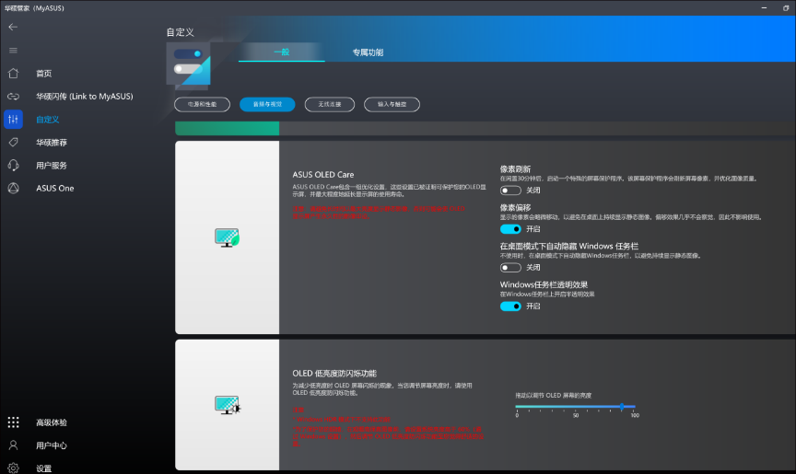Open 高级体验 in sidebar
This screenshot has height=474, width=796.
52,422
